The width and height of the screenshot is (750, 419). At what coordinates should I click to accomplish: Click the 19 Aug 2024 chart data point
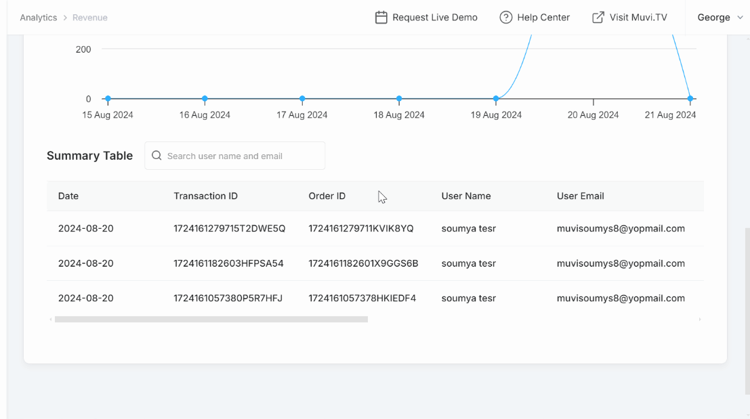[496, 99]
